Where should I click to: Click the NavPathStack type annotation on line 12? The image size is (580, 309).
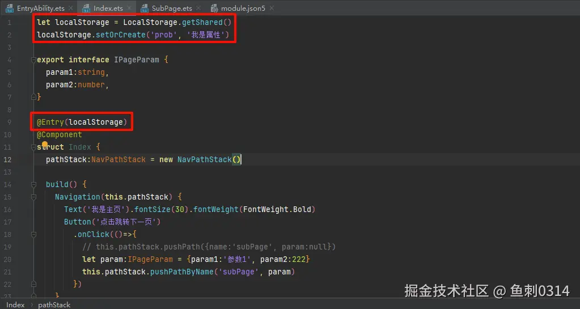(118, 159)
